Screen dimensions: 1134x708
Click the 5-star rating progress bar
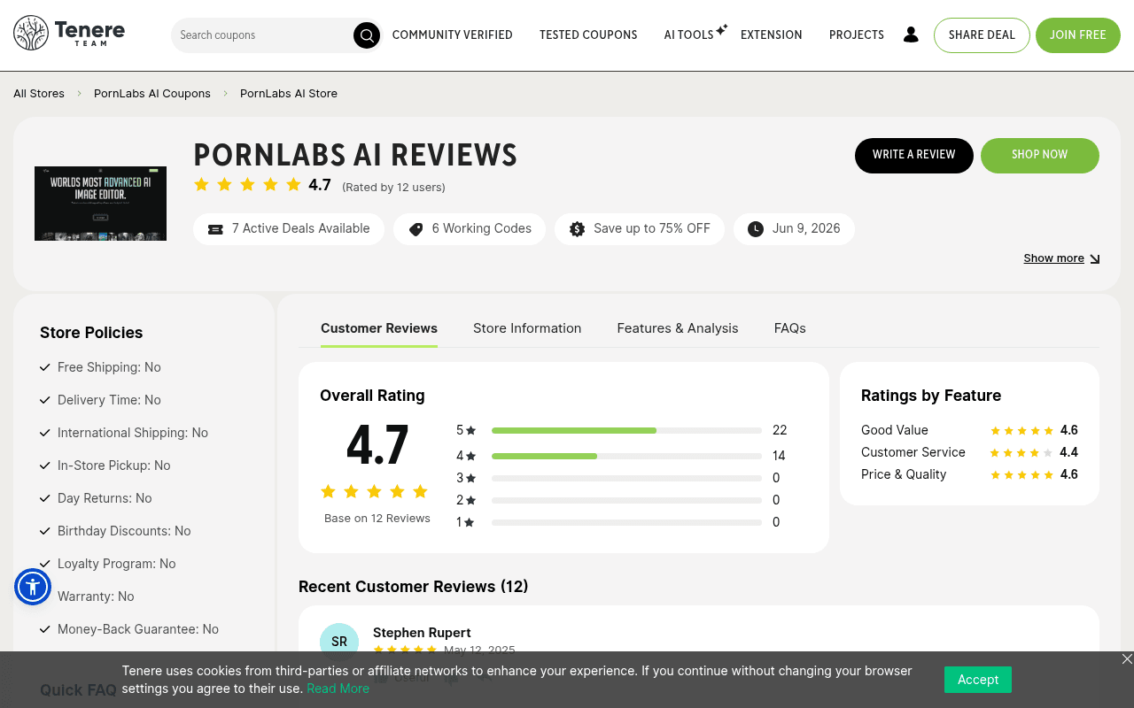(626, 430)
